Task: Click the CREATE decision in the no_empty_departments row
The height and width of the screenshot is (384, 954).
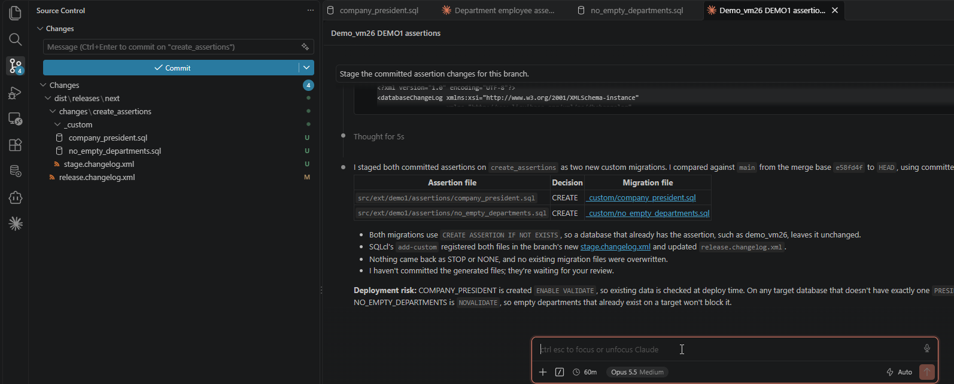Action: coord(565,213)
